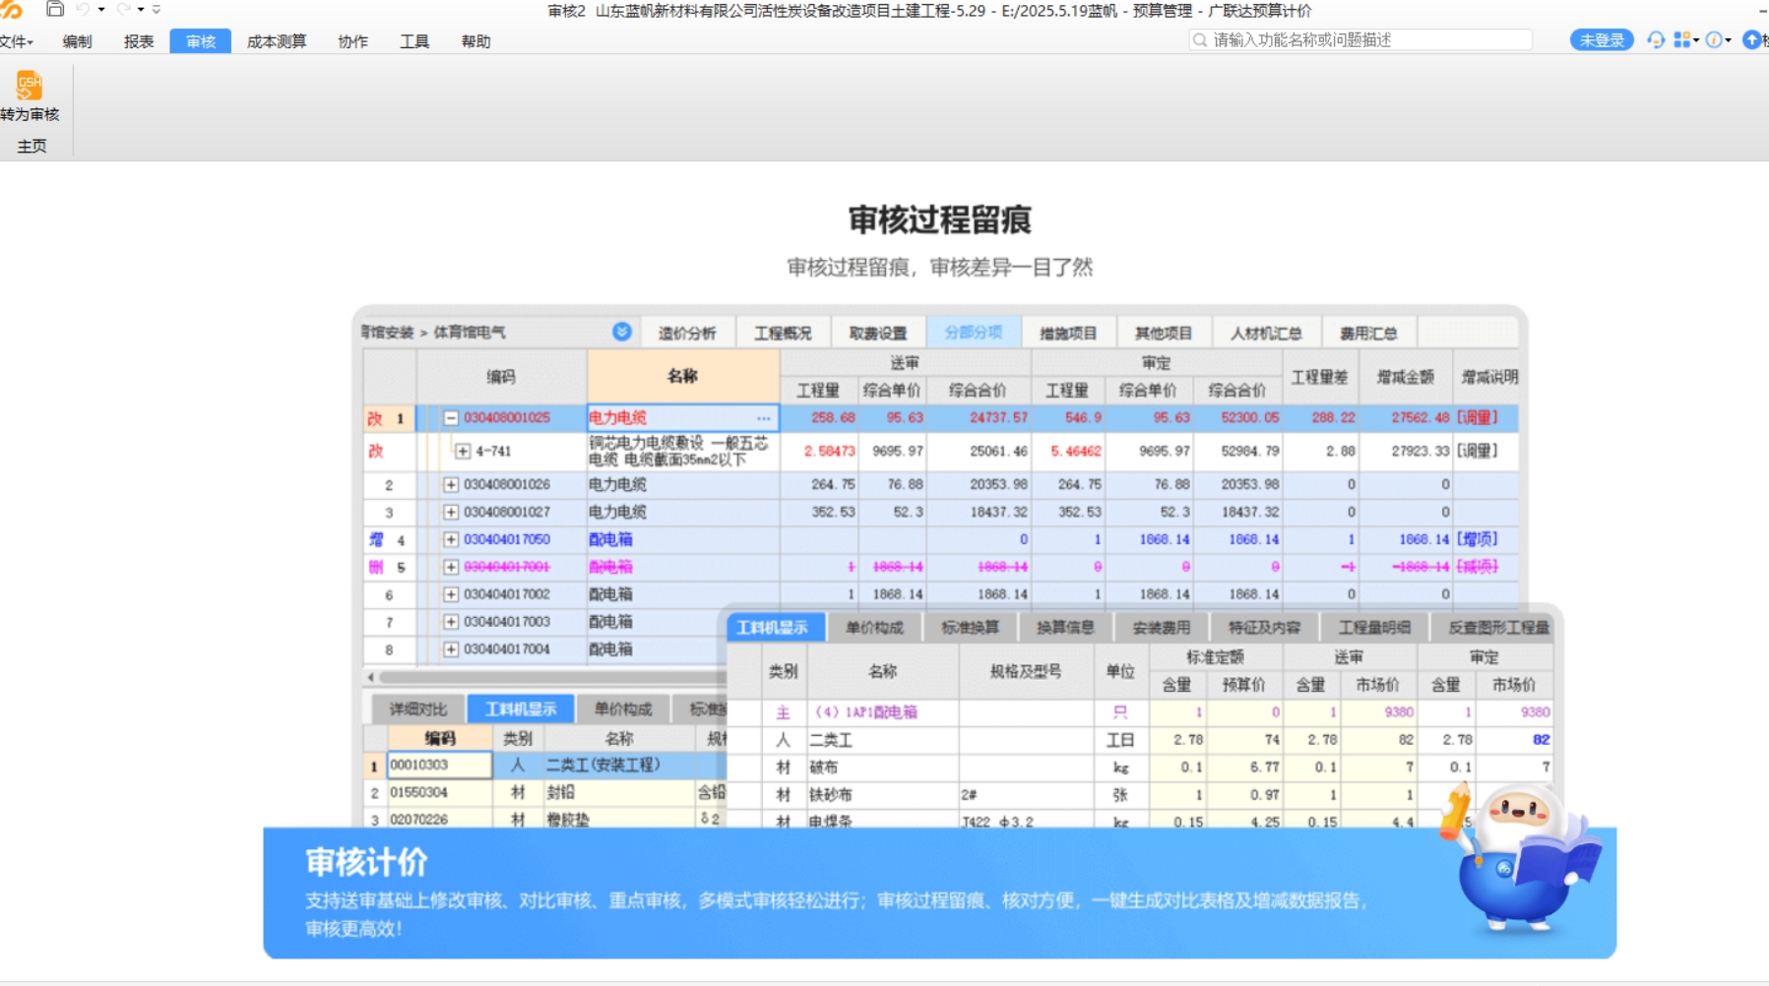Viewport: 1769px width, 986px height.
Task: Click the blue upgrade arrow icon
Action: (x=1751, y=40)
